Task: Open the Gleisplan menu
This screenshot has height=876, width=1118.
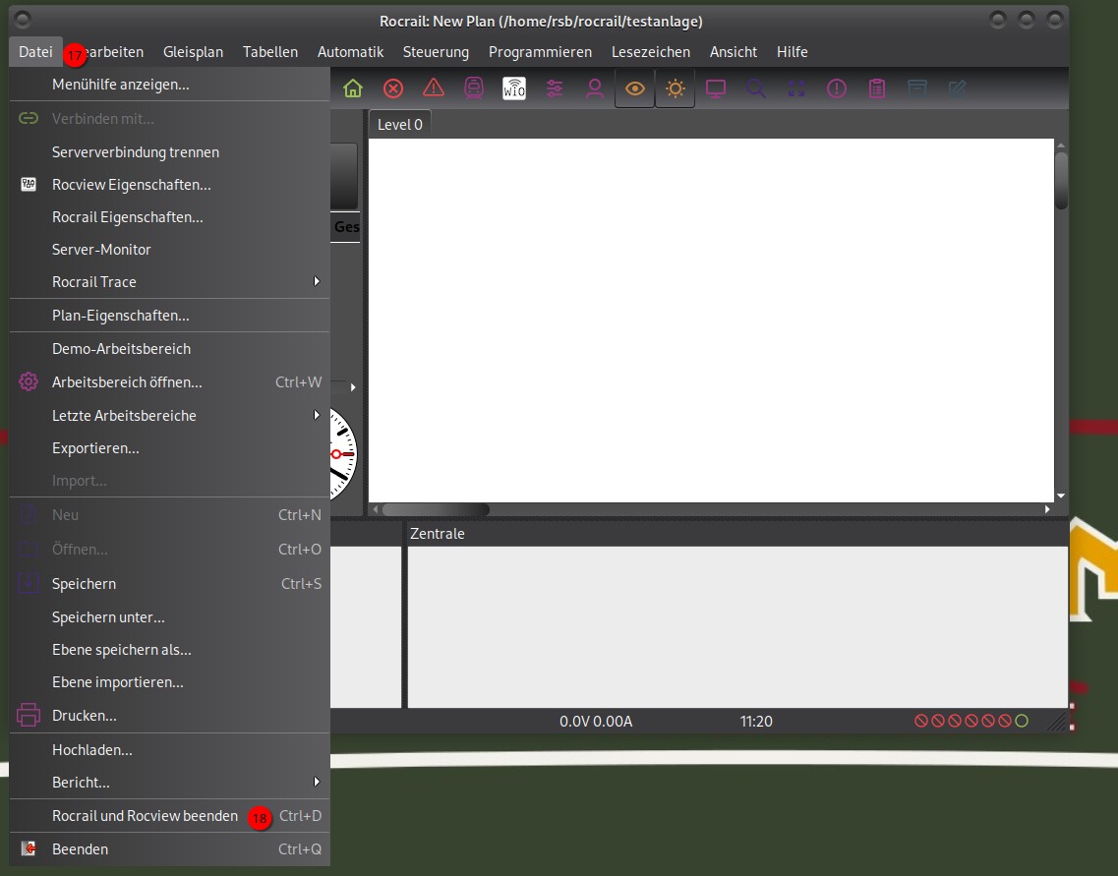Action: 193,52
